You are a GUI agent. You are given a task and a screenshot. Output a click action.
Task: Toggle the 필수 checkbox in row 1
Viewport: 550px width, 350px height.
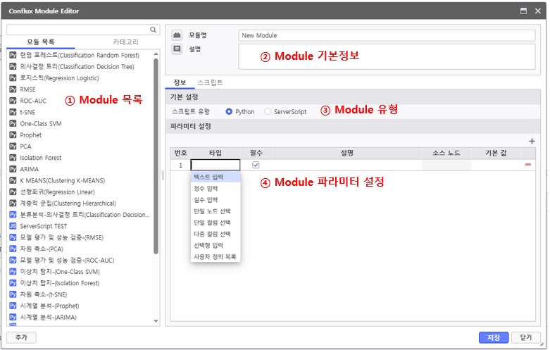click(x=256, y=165)
